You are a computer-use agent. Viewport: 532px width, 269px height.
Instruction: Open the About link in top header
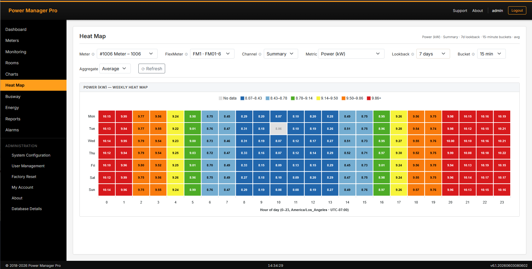tap(477, 11)
